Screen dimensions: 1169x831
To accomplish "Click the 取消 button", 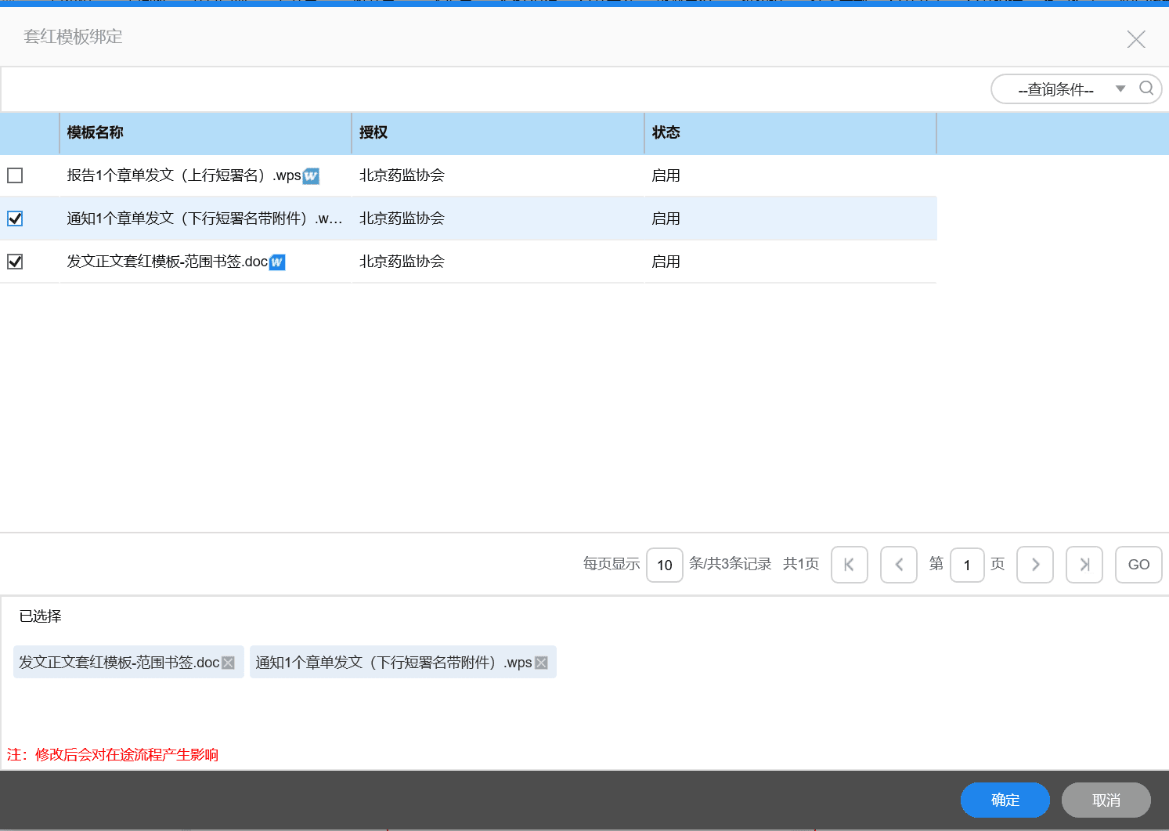I will pos(1106,800).
